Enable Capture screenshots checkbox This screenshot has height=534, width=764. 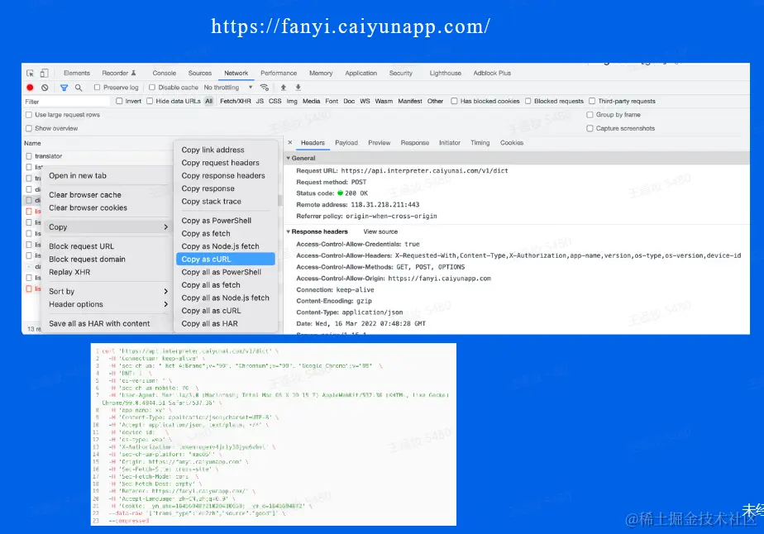click(590, 128)
